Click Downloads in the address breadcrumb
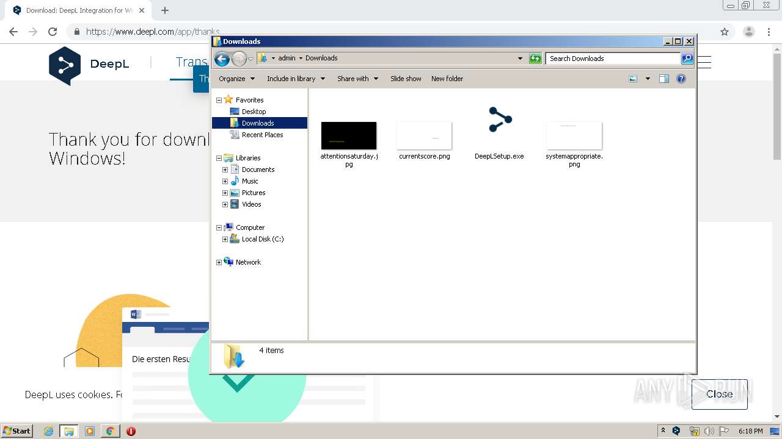 coord(321,59)
